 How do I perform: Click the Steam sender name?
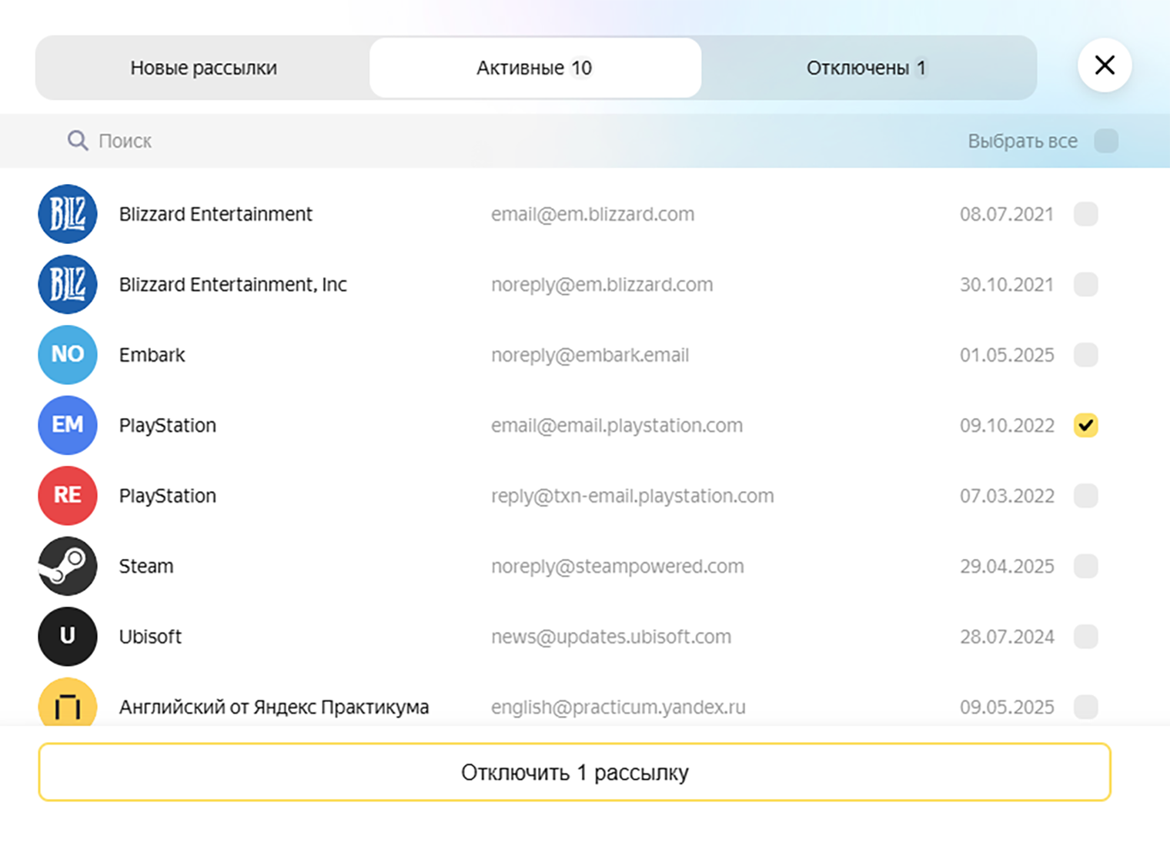click(x=145, y=566)
